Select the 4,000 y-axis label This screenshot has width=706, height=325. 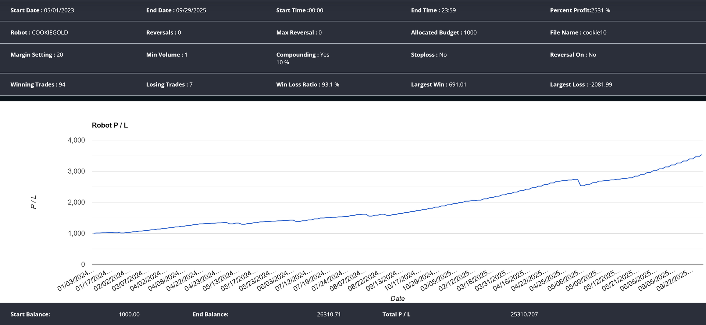click(76, 140)
